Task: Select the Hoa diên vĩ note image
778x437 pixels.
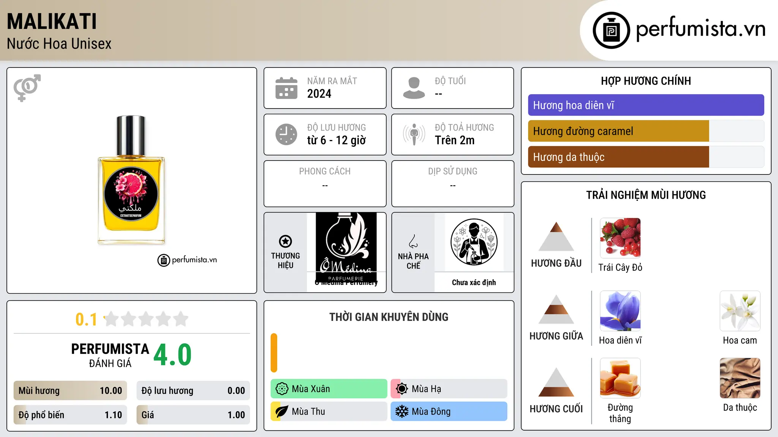Action: pos(620,311)
